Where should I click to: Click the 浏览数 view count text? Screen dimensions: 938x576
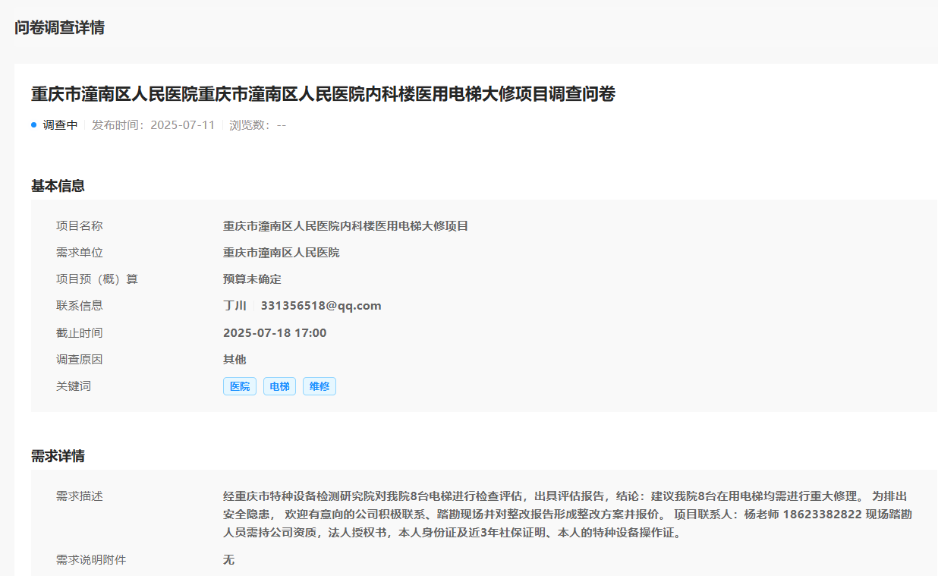pos(257,125)
